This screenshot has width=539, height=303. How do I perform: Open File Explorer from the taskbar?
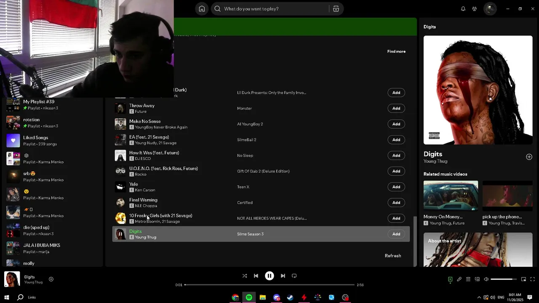(263, 298)
